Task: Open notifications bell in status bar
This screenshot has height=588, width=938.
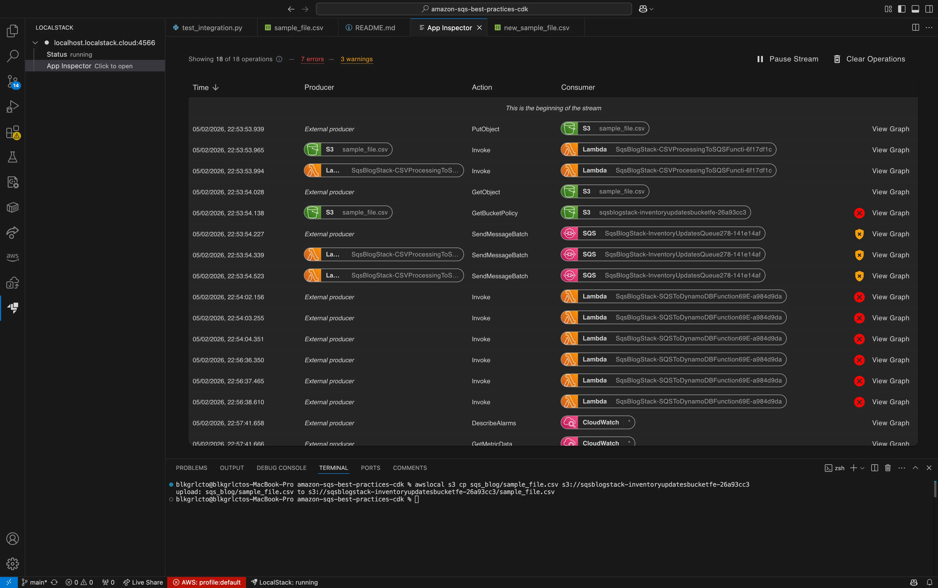Action: click(929, 582)
